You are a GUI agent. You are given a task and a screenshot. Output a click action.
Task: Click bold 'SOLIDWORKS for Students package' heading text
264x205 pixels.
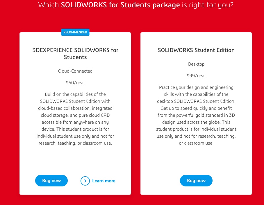120,5
